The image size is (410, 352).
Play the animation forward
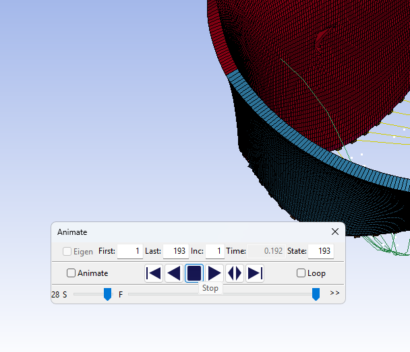[x=214, y=273]
